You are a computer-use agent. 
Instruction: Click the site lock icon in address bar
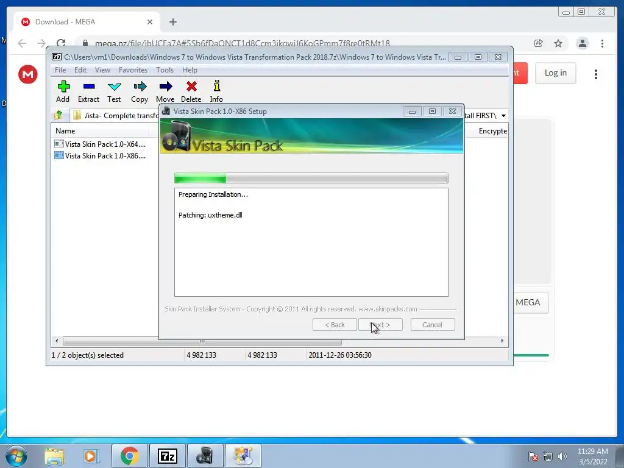point(85,43)
